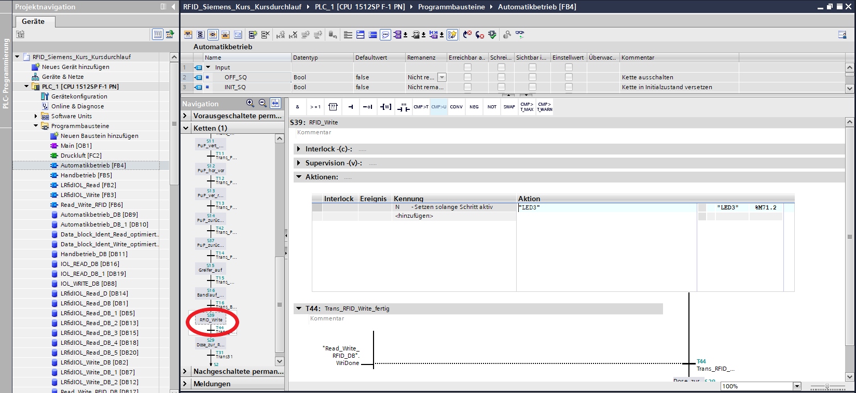Collapse the Aktionen section
The height and width of the screenshot is (393, 856).
[299, 177]
